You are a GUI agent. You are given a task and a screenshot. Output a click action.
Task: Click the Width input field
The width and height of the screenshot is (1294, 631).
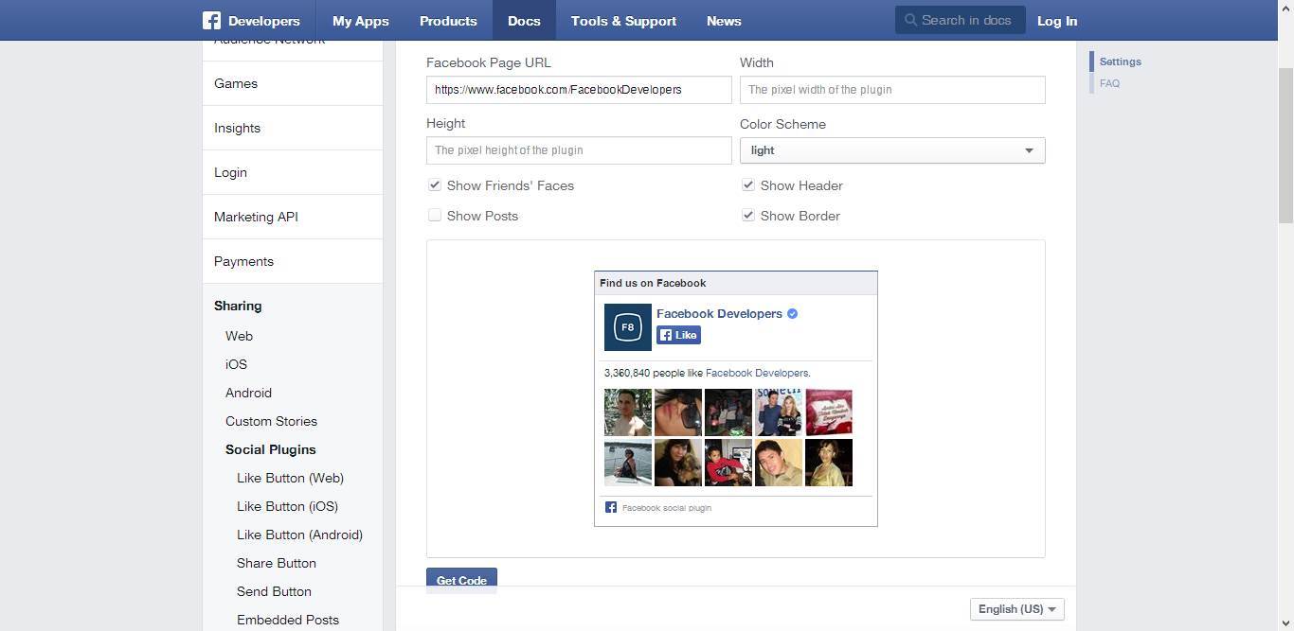(892, 90)
